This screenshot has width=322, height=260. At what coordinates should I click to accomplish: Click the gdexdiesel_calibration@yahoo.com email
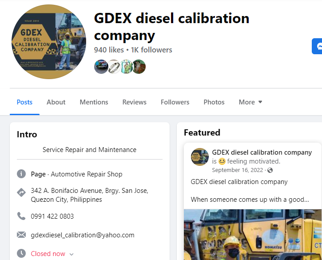(83, 235)
